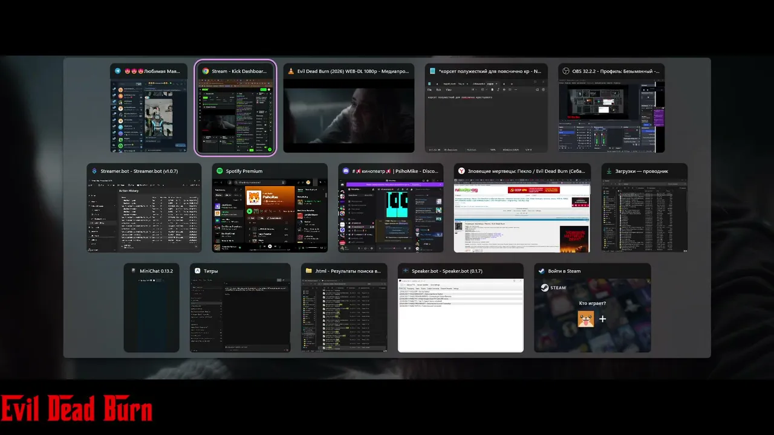The image size is (774, 435).
Task: Click the ".html - Результаты поиска в..." title
Action: pyautogui.click(x=348, y=271)
